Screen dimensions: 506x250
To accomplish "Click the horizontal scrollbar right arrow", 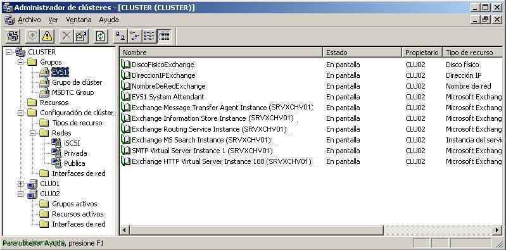I will click(x=497, y=230).
